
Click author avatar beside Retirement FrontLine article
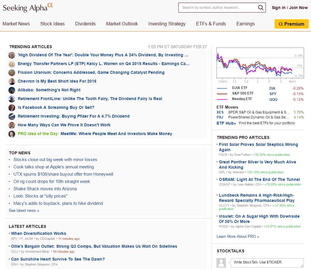(12, 99)
